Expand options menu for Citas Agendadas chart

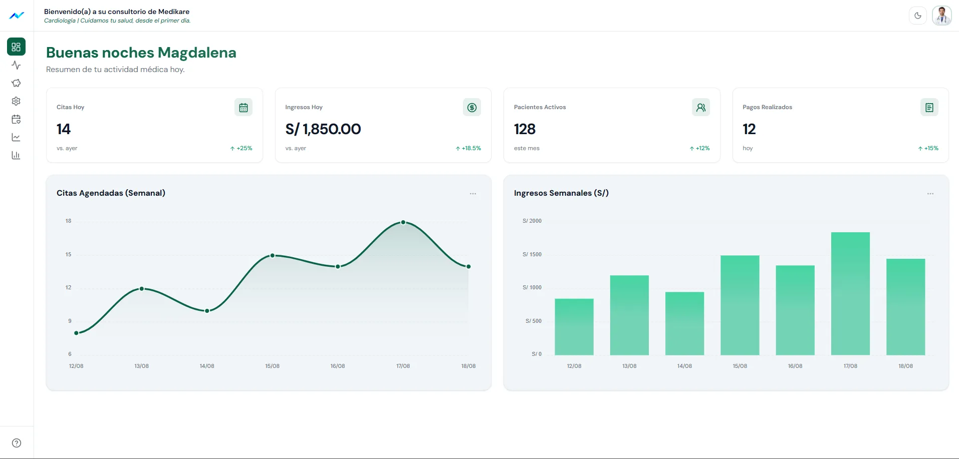pyautogui.click(x=473, y=194)
